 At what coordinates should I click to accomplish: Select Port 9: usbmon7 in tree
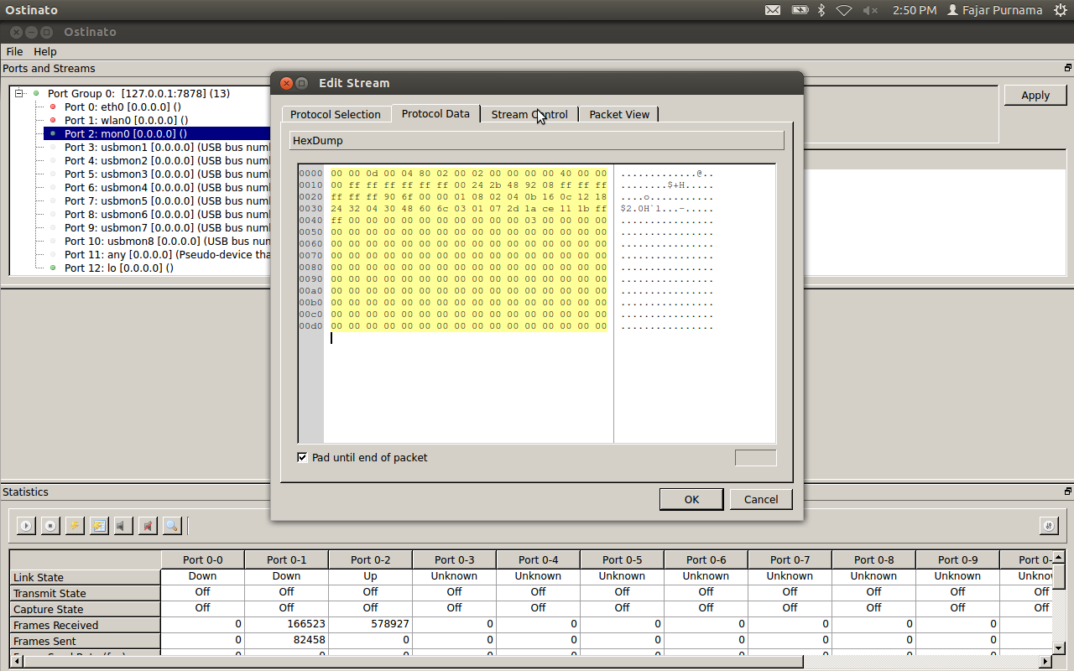[x=167, y=227]
